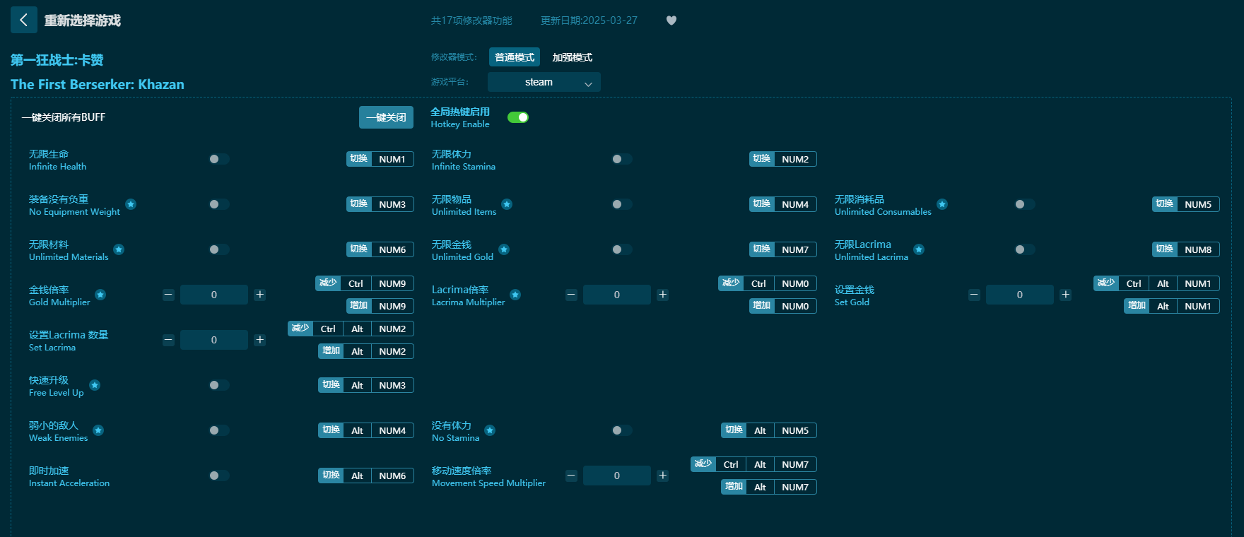This screenshot has width=1244, height=537.
Task: Enable Unlimited Items switch
Action: click(x=622, y=204)
